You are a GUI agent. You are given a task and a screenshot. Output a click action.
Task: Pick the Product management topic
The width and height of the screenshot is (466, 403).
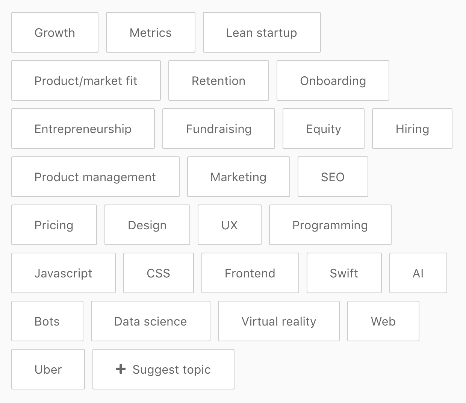tap(95, 177)
